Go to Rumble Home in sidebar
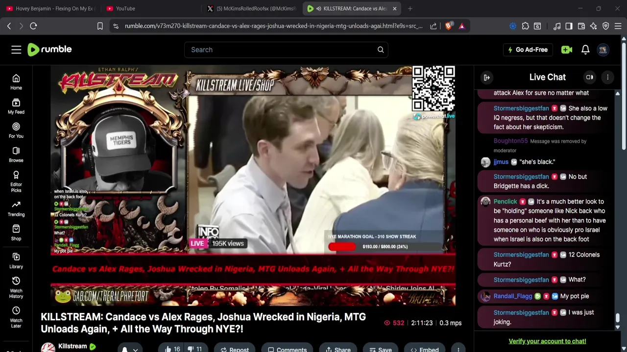This screenshot has width=627, height=352. 16,82
